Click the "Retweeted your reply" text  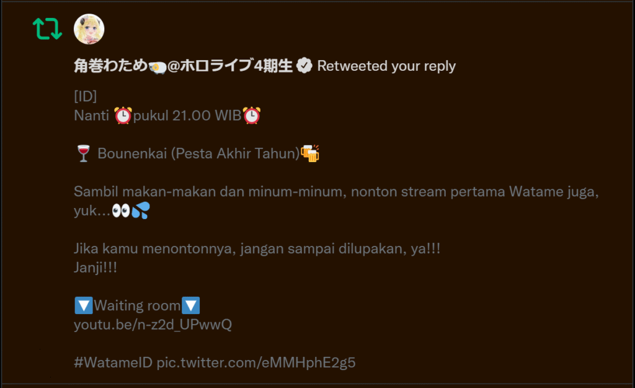pos(386,66)
